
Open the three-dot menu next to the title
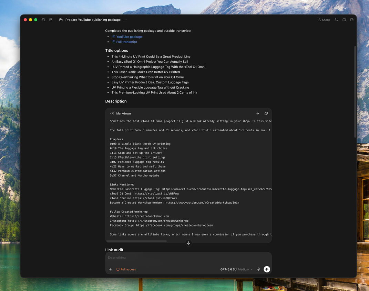125,20
